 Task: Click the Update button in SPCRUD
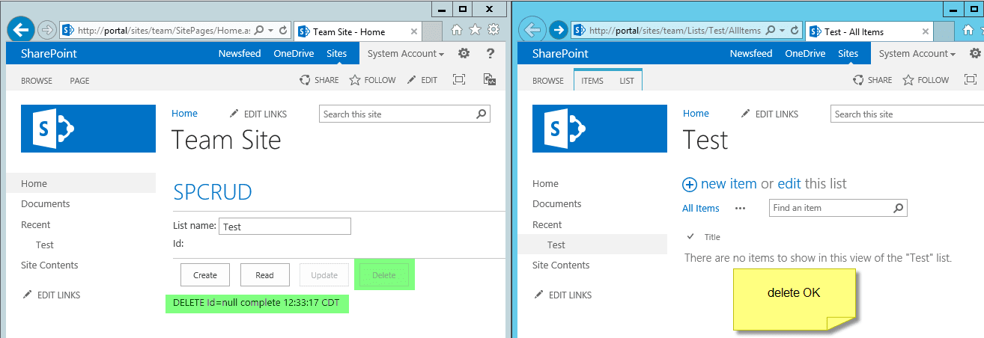click(x=324, y=275)
